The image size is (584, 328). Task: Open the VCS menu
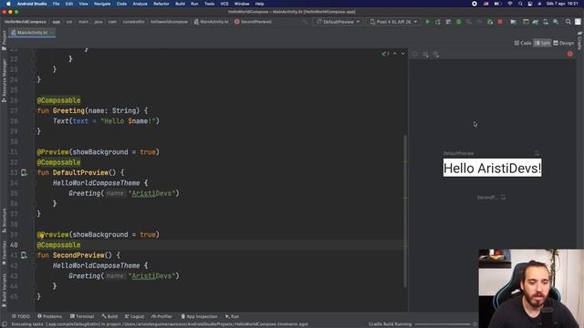click(x=224, y=4)
